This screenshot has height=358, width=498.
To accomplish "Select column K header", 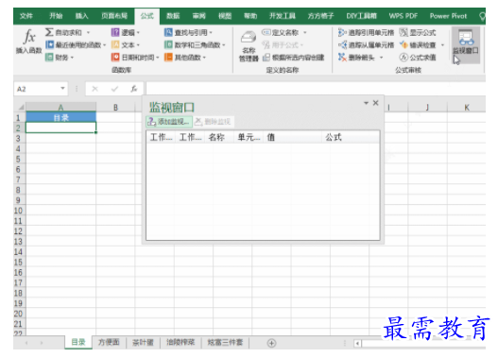I will pos(467,108).
